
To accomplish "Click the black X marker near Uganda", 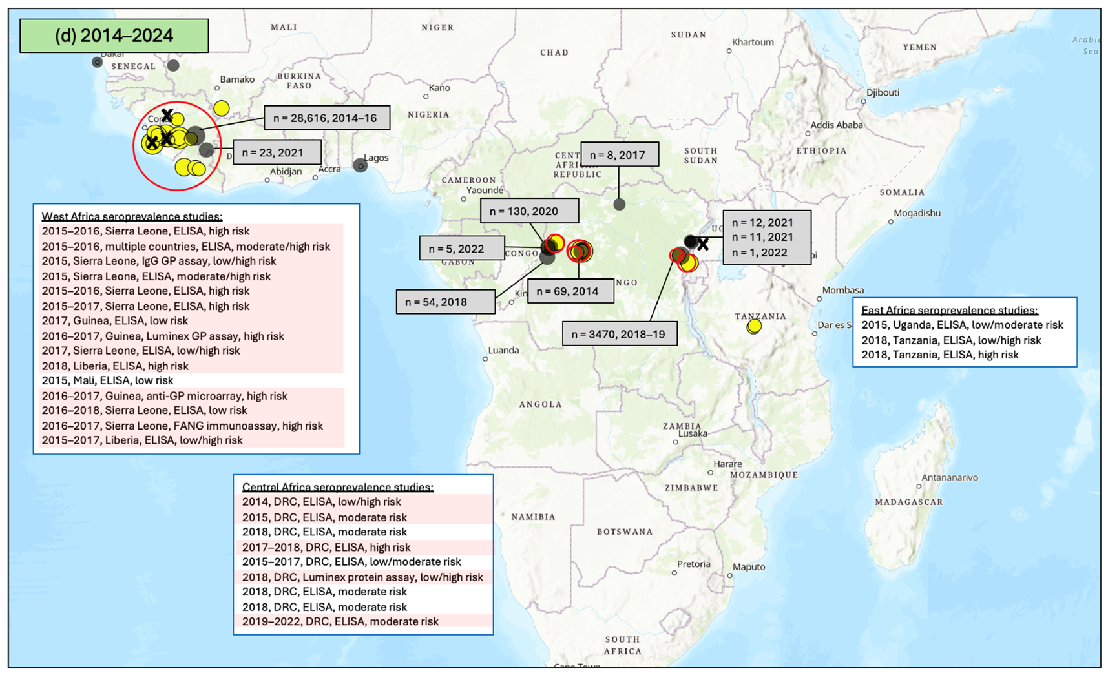I will click(x=703, y=245).
